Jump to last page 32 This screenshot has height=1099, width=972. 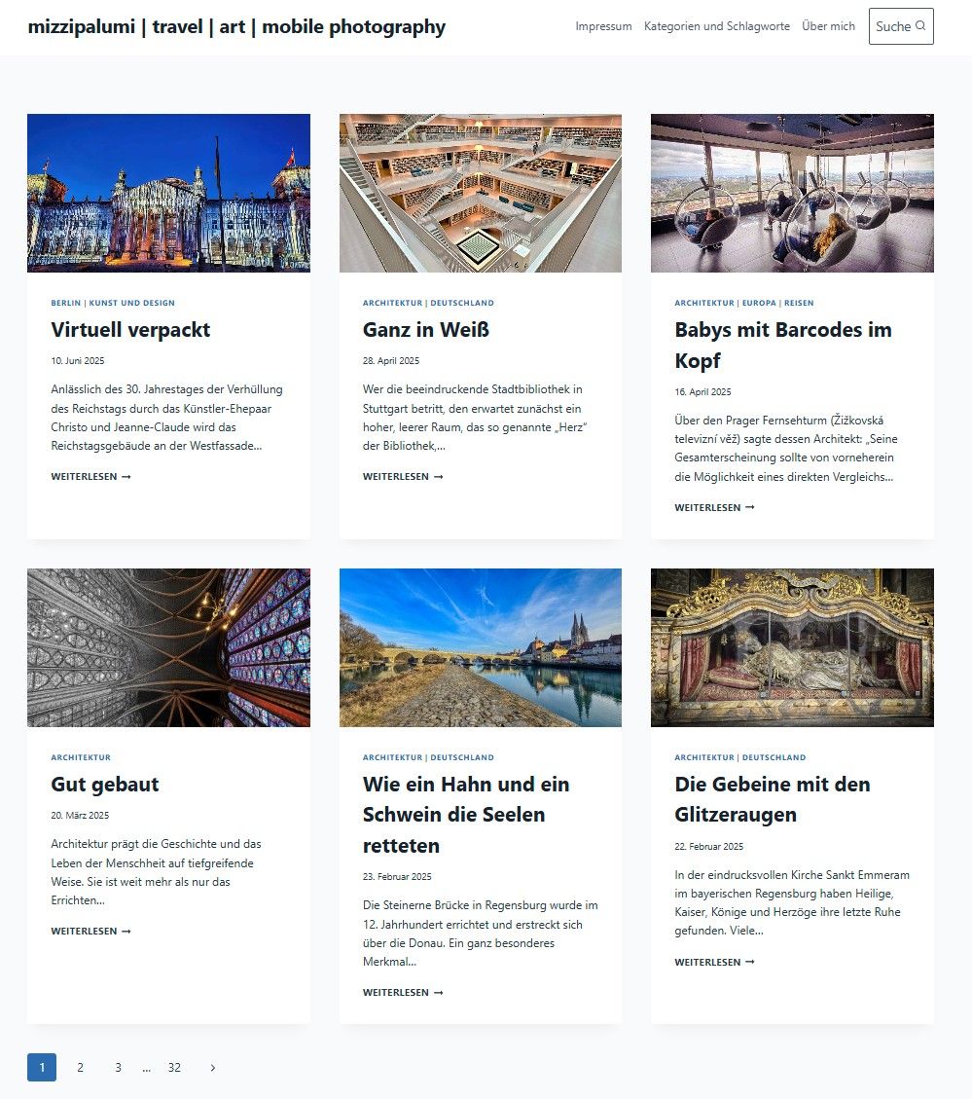tap(174, 1068)
